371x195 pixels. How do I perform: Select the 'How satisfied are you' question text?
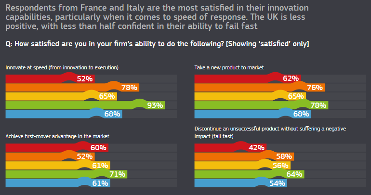pyautogui.click(x=157, y=44)
